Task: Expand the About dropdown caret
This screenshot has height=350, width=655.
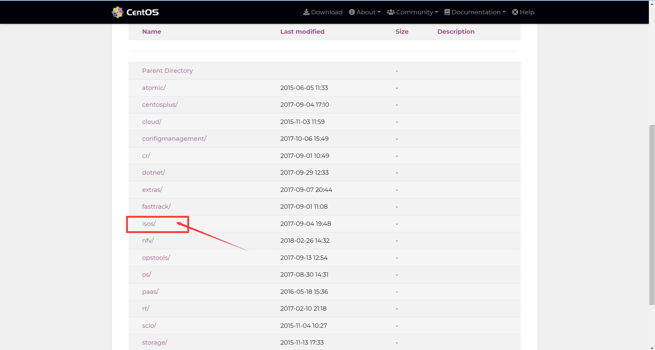Action: (379, 12)
